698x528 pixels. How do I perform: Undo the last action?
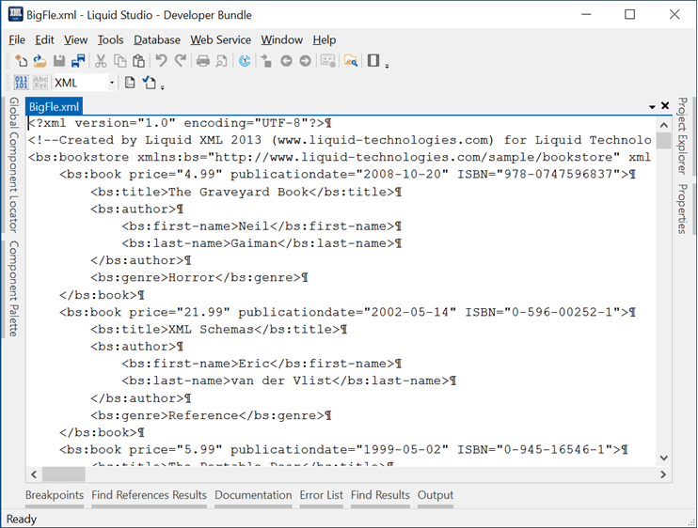[x=161, y=60]
